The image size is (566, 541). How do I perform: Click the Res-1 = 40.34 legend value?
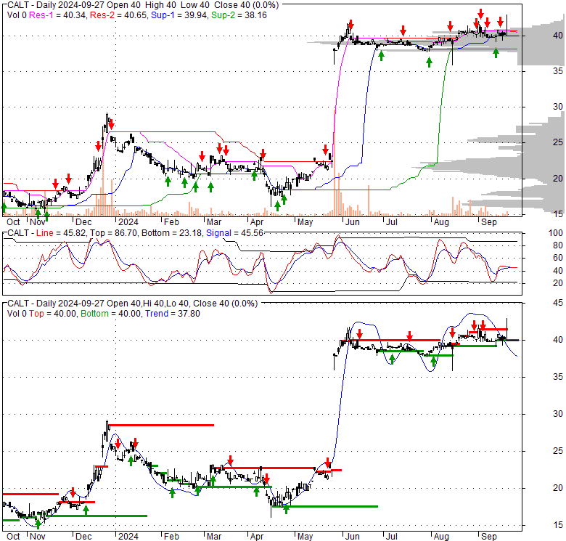[x=57, y=15]
